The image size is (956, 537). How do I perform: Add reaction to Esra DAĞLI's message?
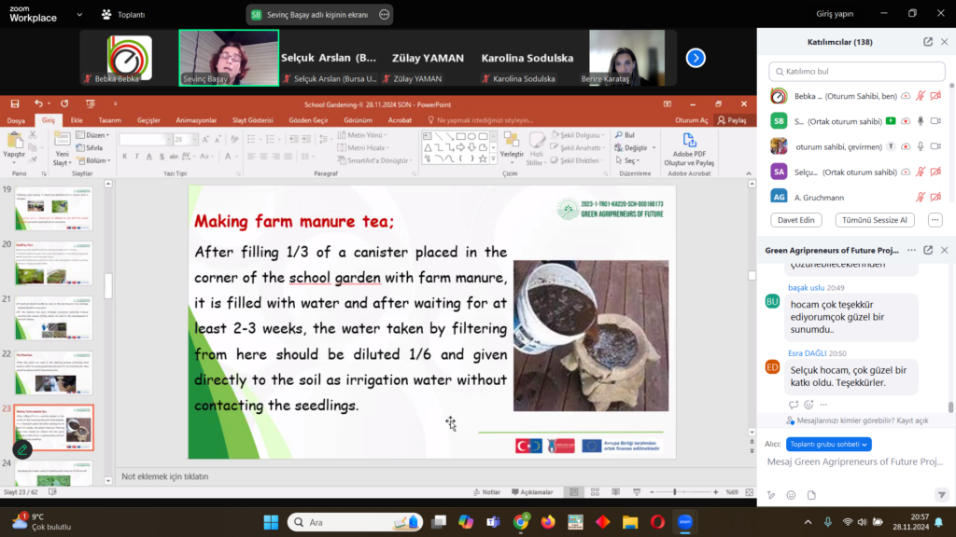click(x=808, y=405)
